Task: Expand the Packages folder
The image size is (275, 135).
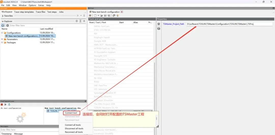Action: pyautogui.click(x=2, y=42)
